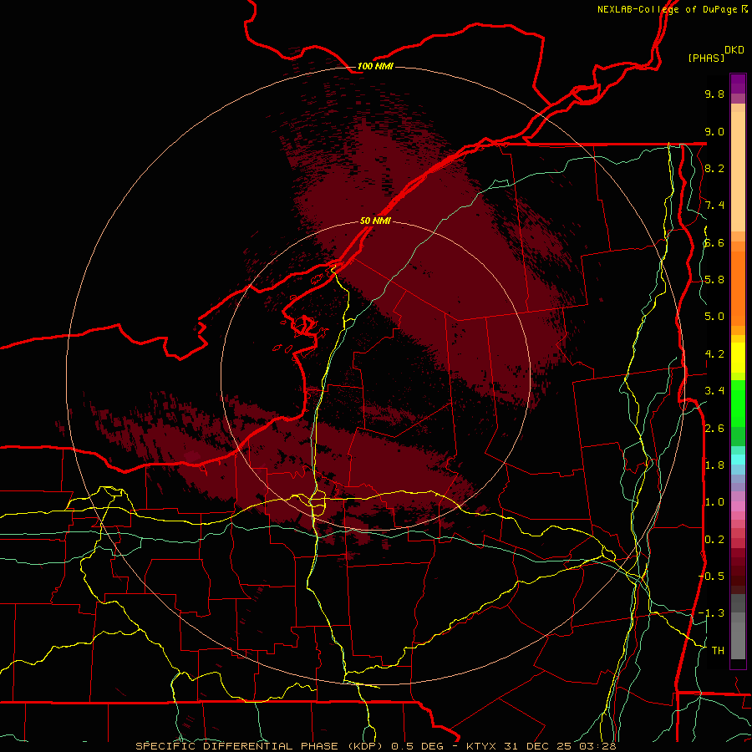Click the KDP product caption at bottom
The width and height of the screenshot is (752, 752).
(376, 746)
